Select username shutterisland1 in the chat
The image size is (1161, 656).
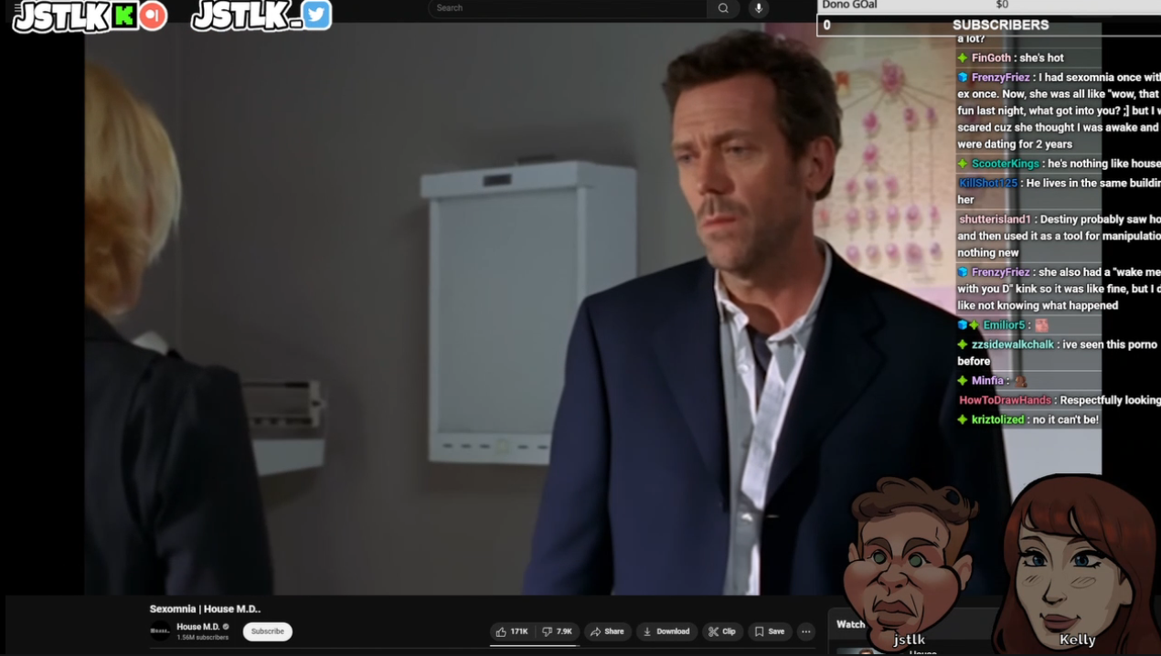(x=996, y=219)
